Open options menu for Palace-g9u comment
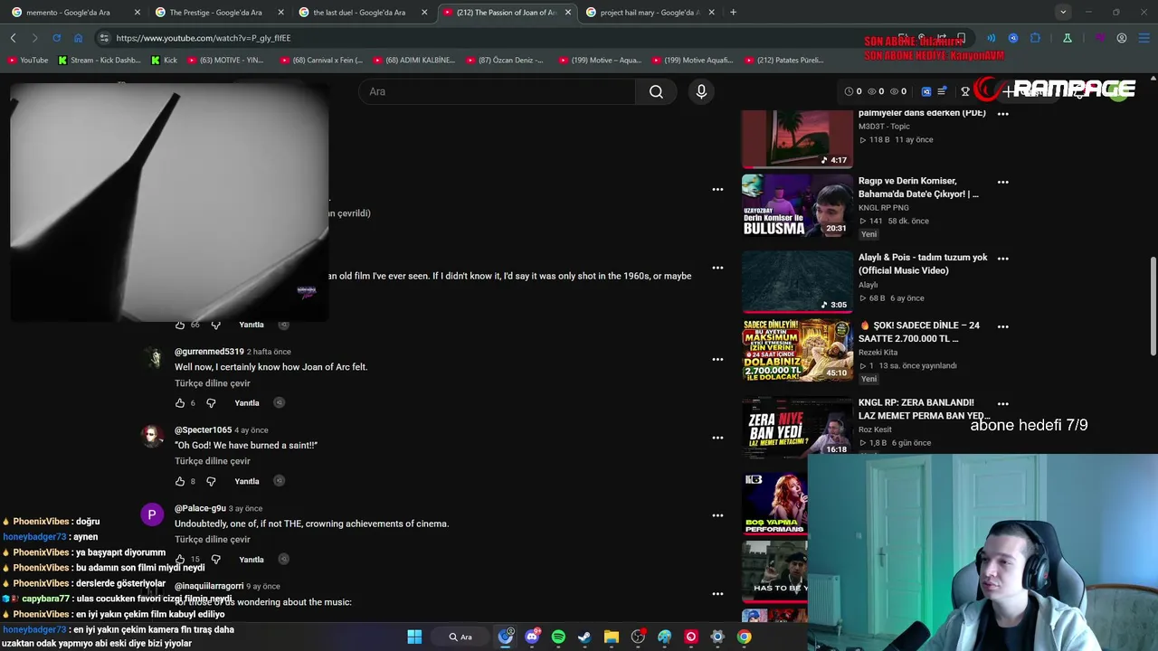The image size is (1158, 651). 717,515
